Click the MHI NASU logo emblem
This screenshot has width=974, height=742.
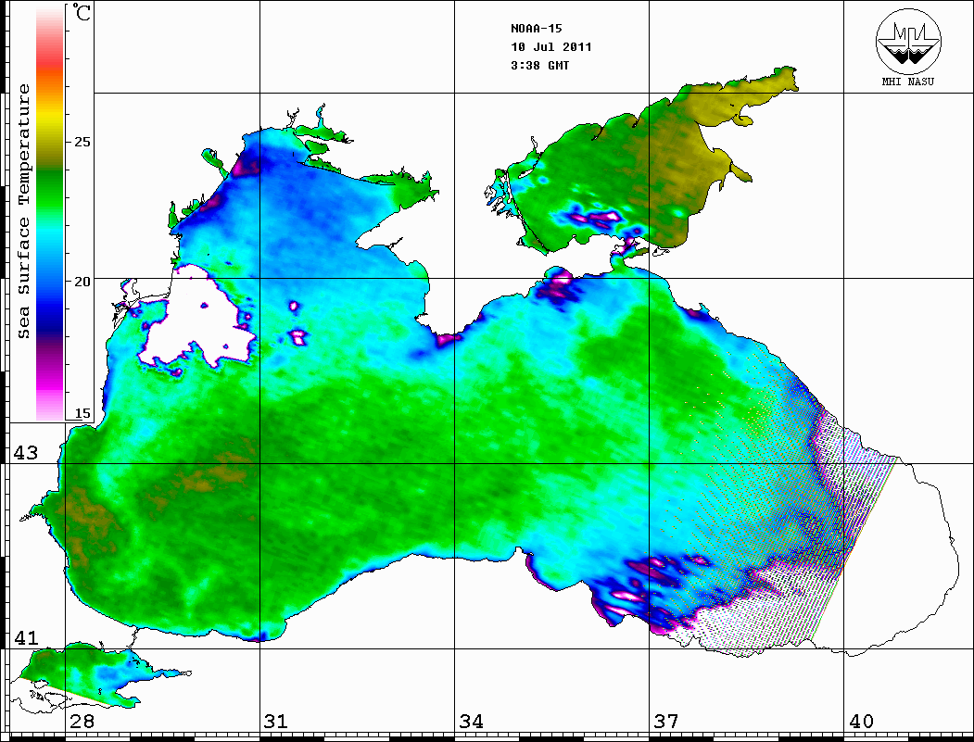[908, 41]
